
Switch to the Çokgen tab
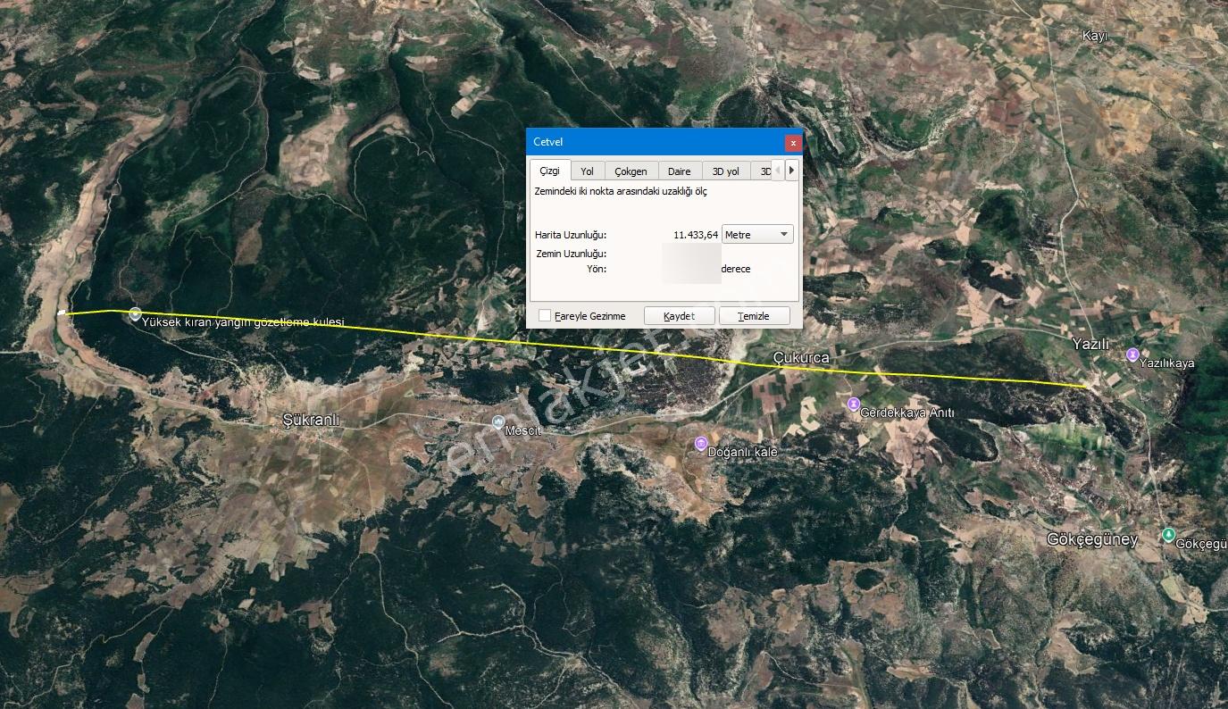tap(631, 171)
